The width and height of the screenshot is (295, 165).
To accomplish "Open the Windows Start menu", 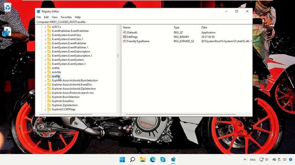I will pyautogui.click(x=122, y=159).
